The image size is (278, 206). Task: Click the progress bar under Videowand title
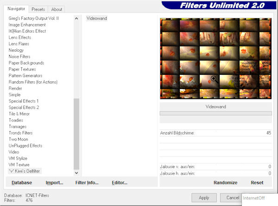[215, 113]
